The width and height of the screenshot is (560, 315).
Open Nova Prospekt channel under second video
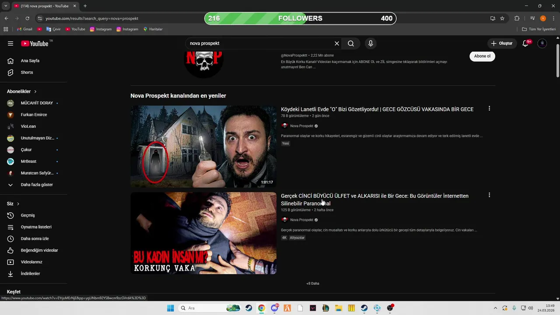click(x=301, y=220)
